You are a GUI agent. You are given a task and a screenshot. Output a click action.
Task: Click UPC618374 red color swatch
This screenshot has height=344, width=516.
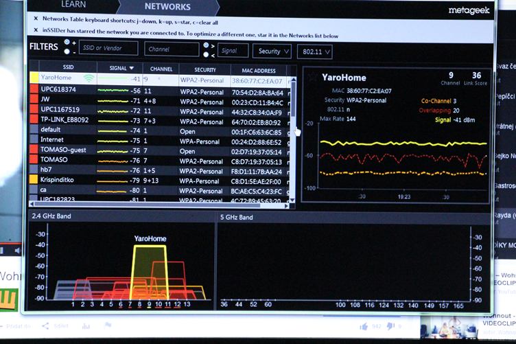pos(34,89)
